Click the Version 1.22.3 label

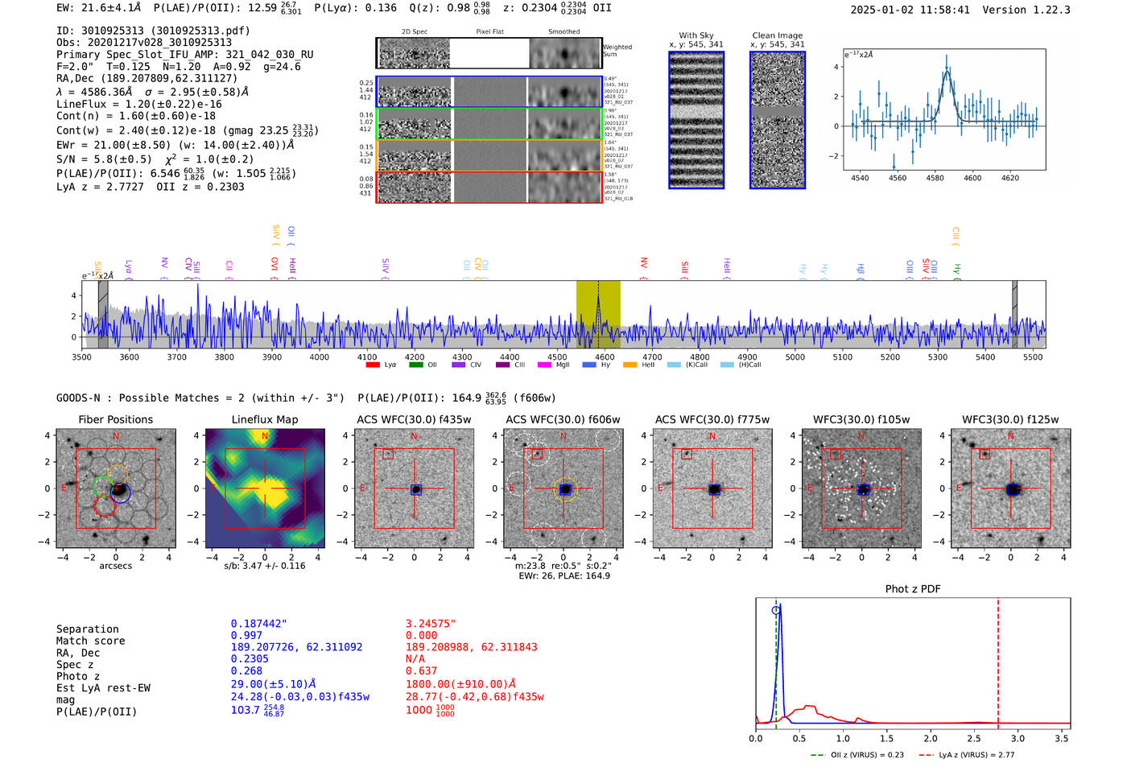coord(1026,10)
